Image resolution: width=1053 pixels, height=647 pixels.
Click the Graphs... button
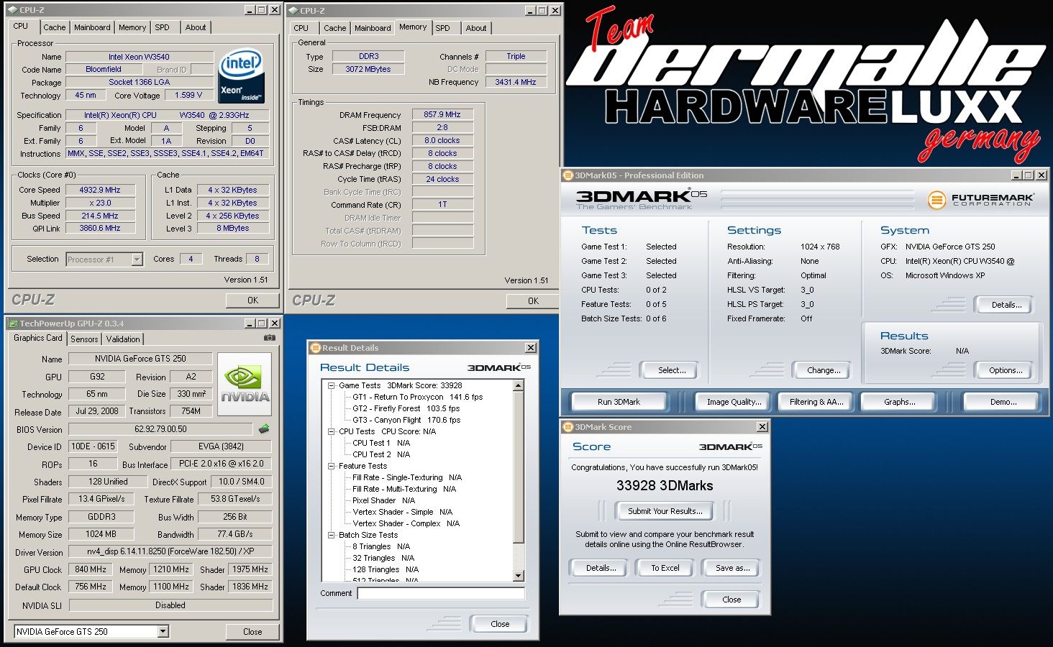(x=899, y=402)
